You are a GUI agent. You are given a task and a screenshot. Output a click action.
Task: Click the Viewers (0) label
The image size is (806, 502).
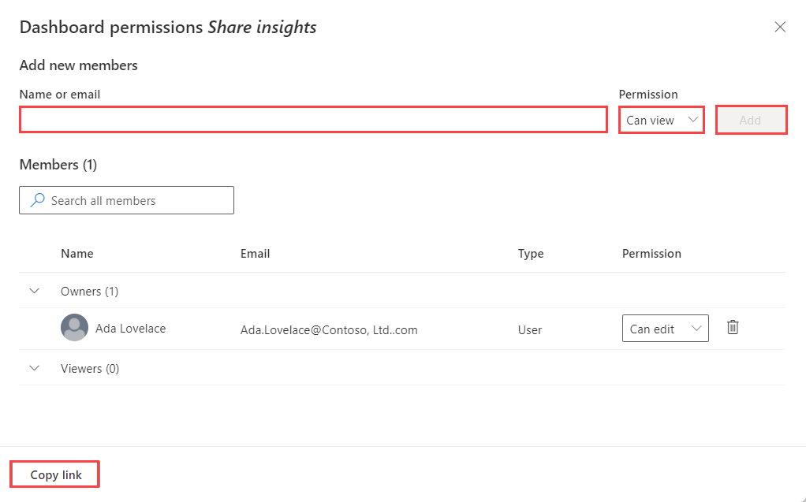90,368
